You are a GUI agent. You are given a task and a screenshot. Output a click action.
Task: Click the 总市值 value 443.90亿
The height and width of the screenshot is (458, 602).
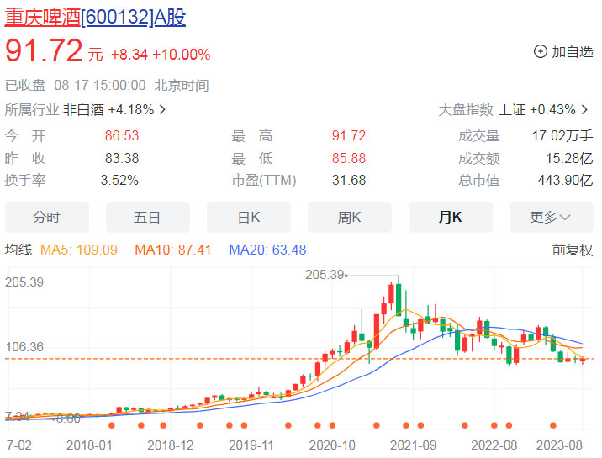[x=565, y=181]
